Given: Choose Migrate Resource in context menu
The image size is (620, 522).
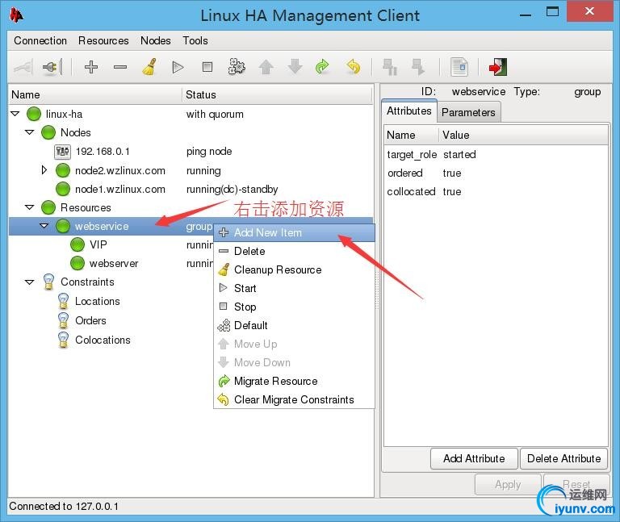Looking at the screenshot, I should coord(294,382).
